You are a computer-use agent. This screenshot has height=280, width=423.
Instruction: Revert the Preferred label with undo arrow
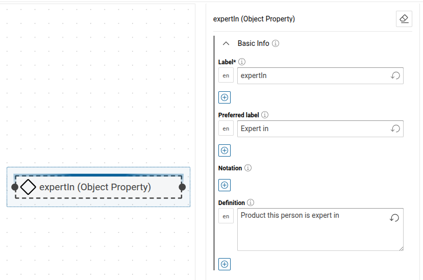tap(395, 129)
